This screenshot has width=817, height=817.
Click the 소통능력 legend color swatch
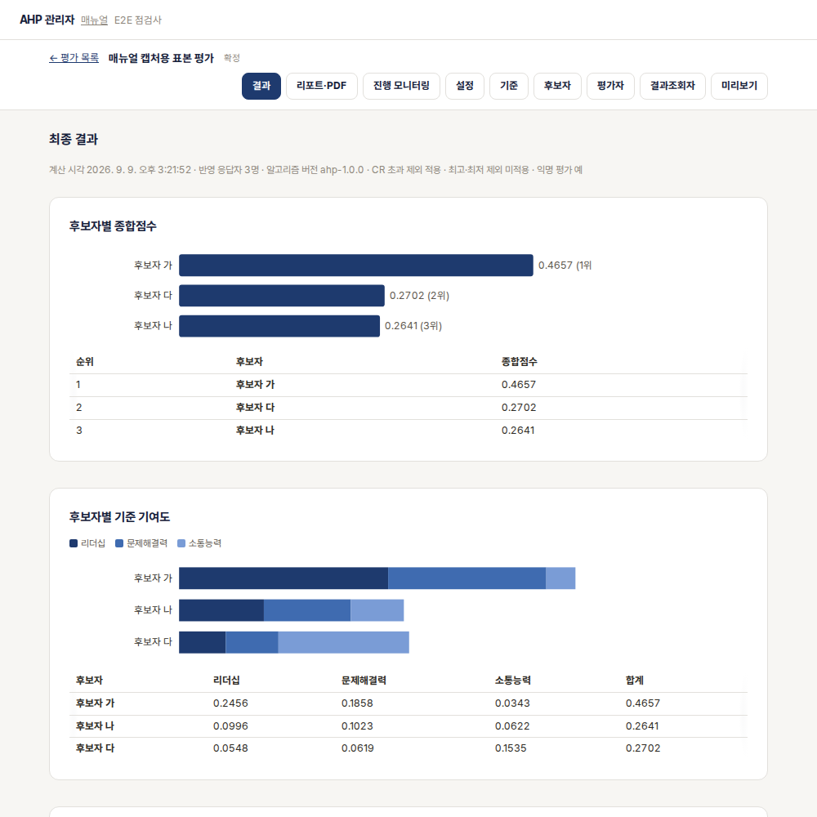click(x=181, y=543)
